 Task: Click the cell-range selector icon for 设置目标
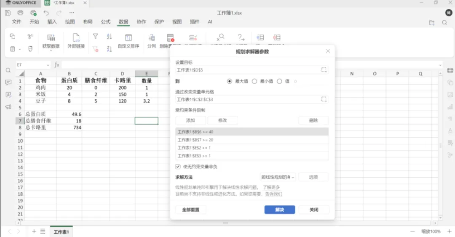click(x=324, y=70)
